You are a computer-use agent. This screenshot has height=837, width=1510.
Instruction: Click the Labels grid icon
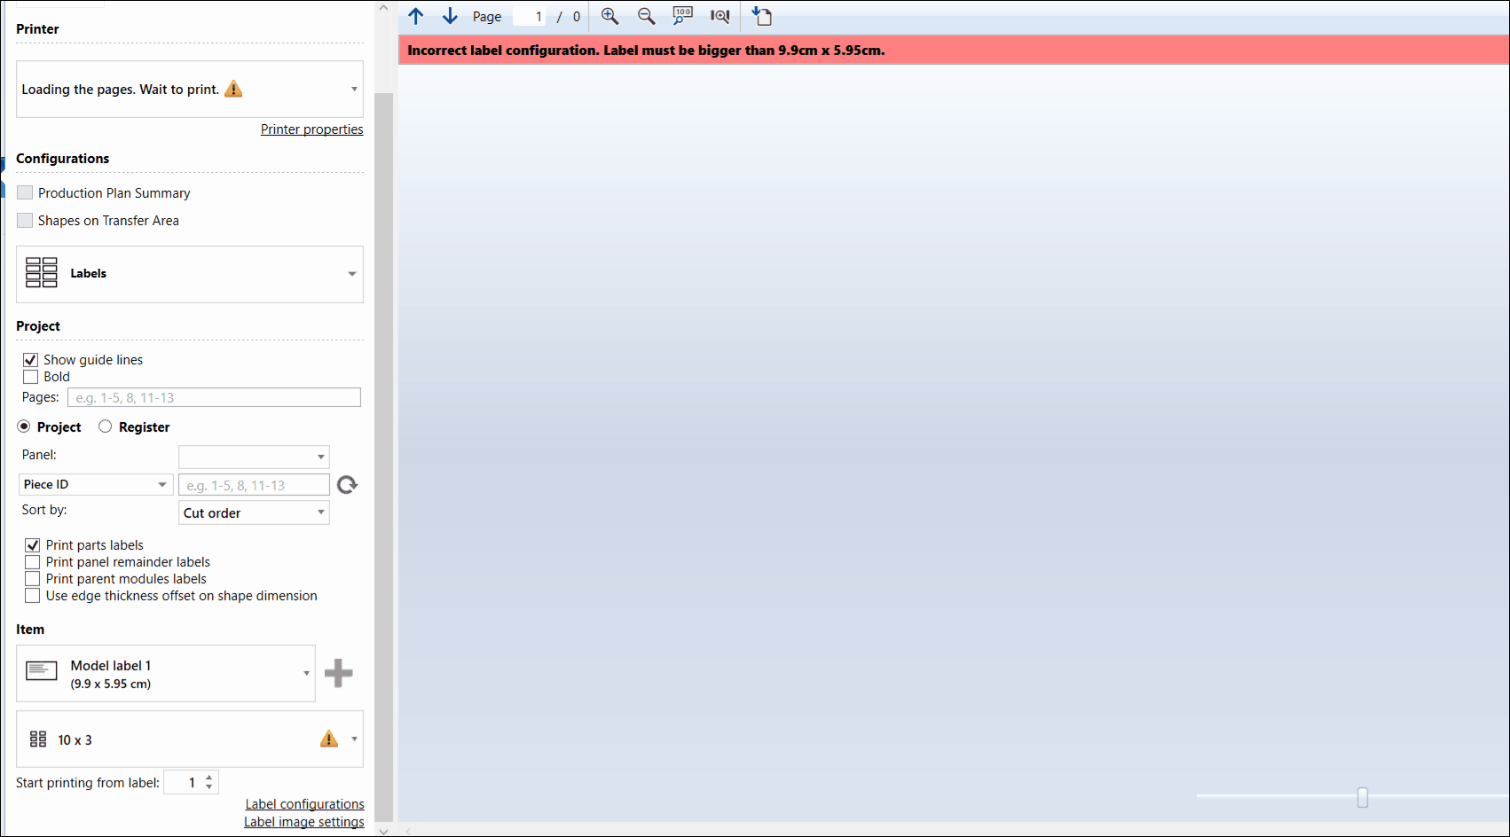(x=42, y=273)
